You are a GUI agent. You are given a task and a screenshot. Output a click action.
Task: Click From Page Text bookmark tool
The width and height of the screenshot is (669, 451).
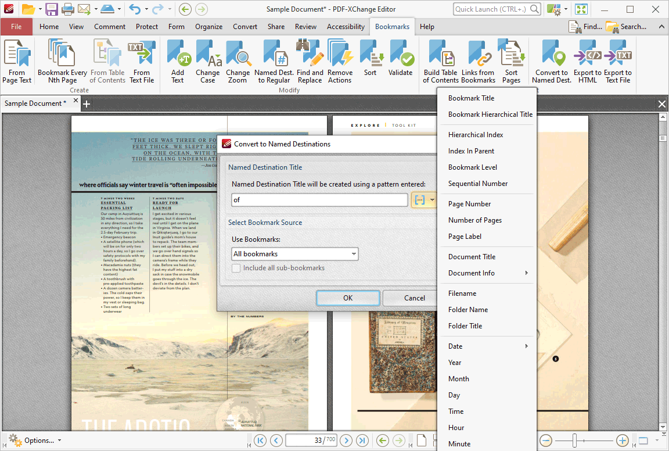point(17,62)
